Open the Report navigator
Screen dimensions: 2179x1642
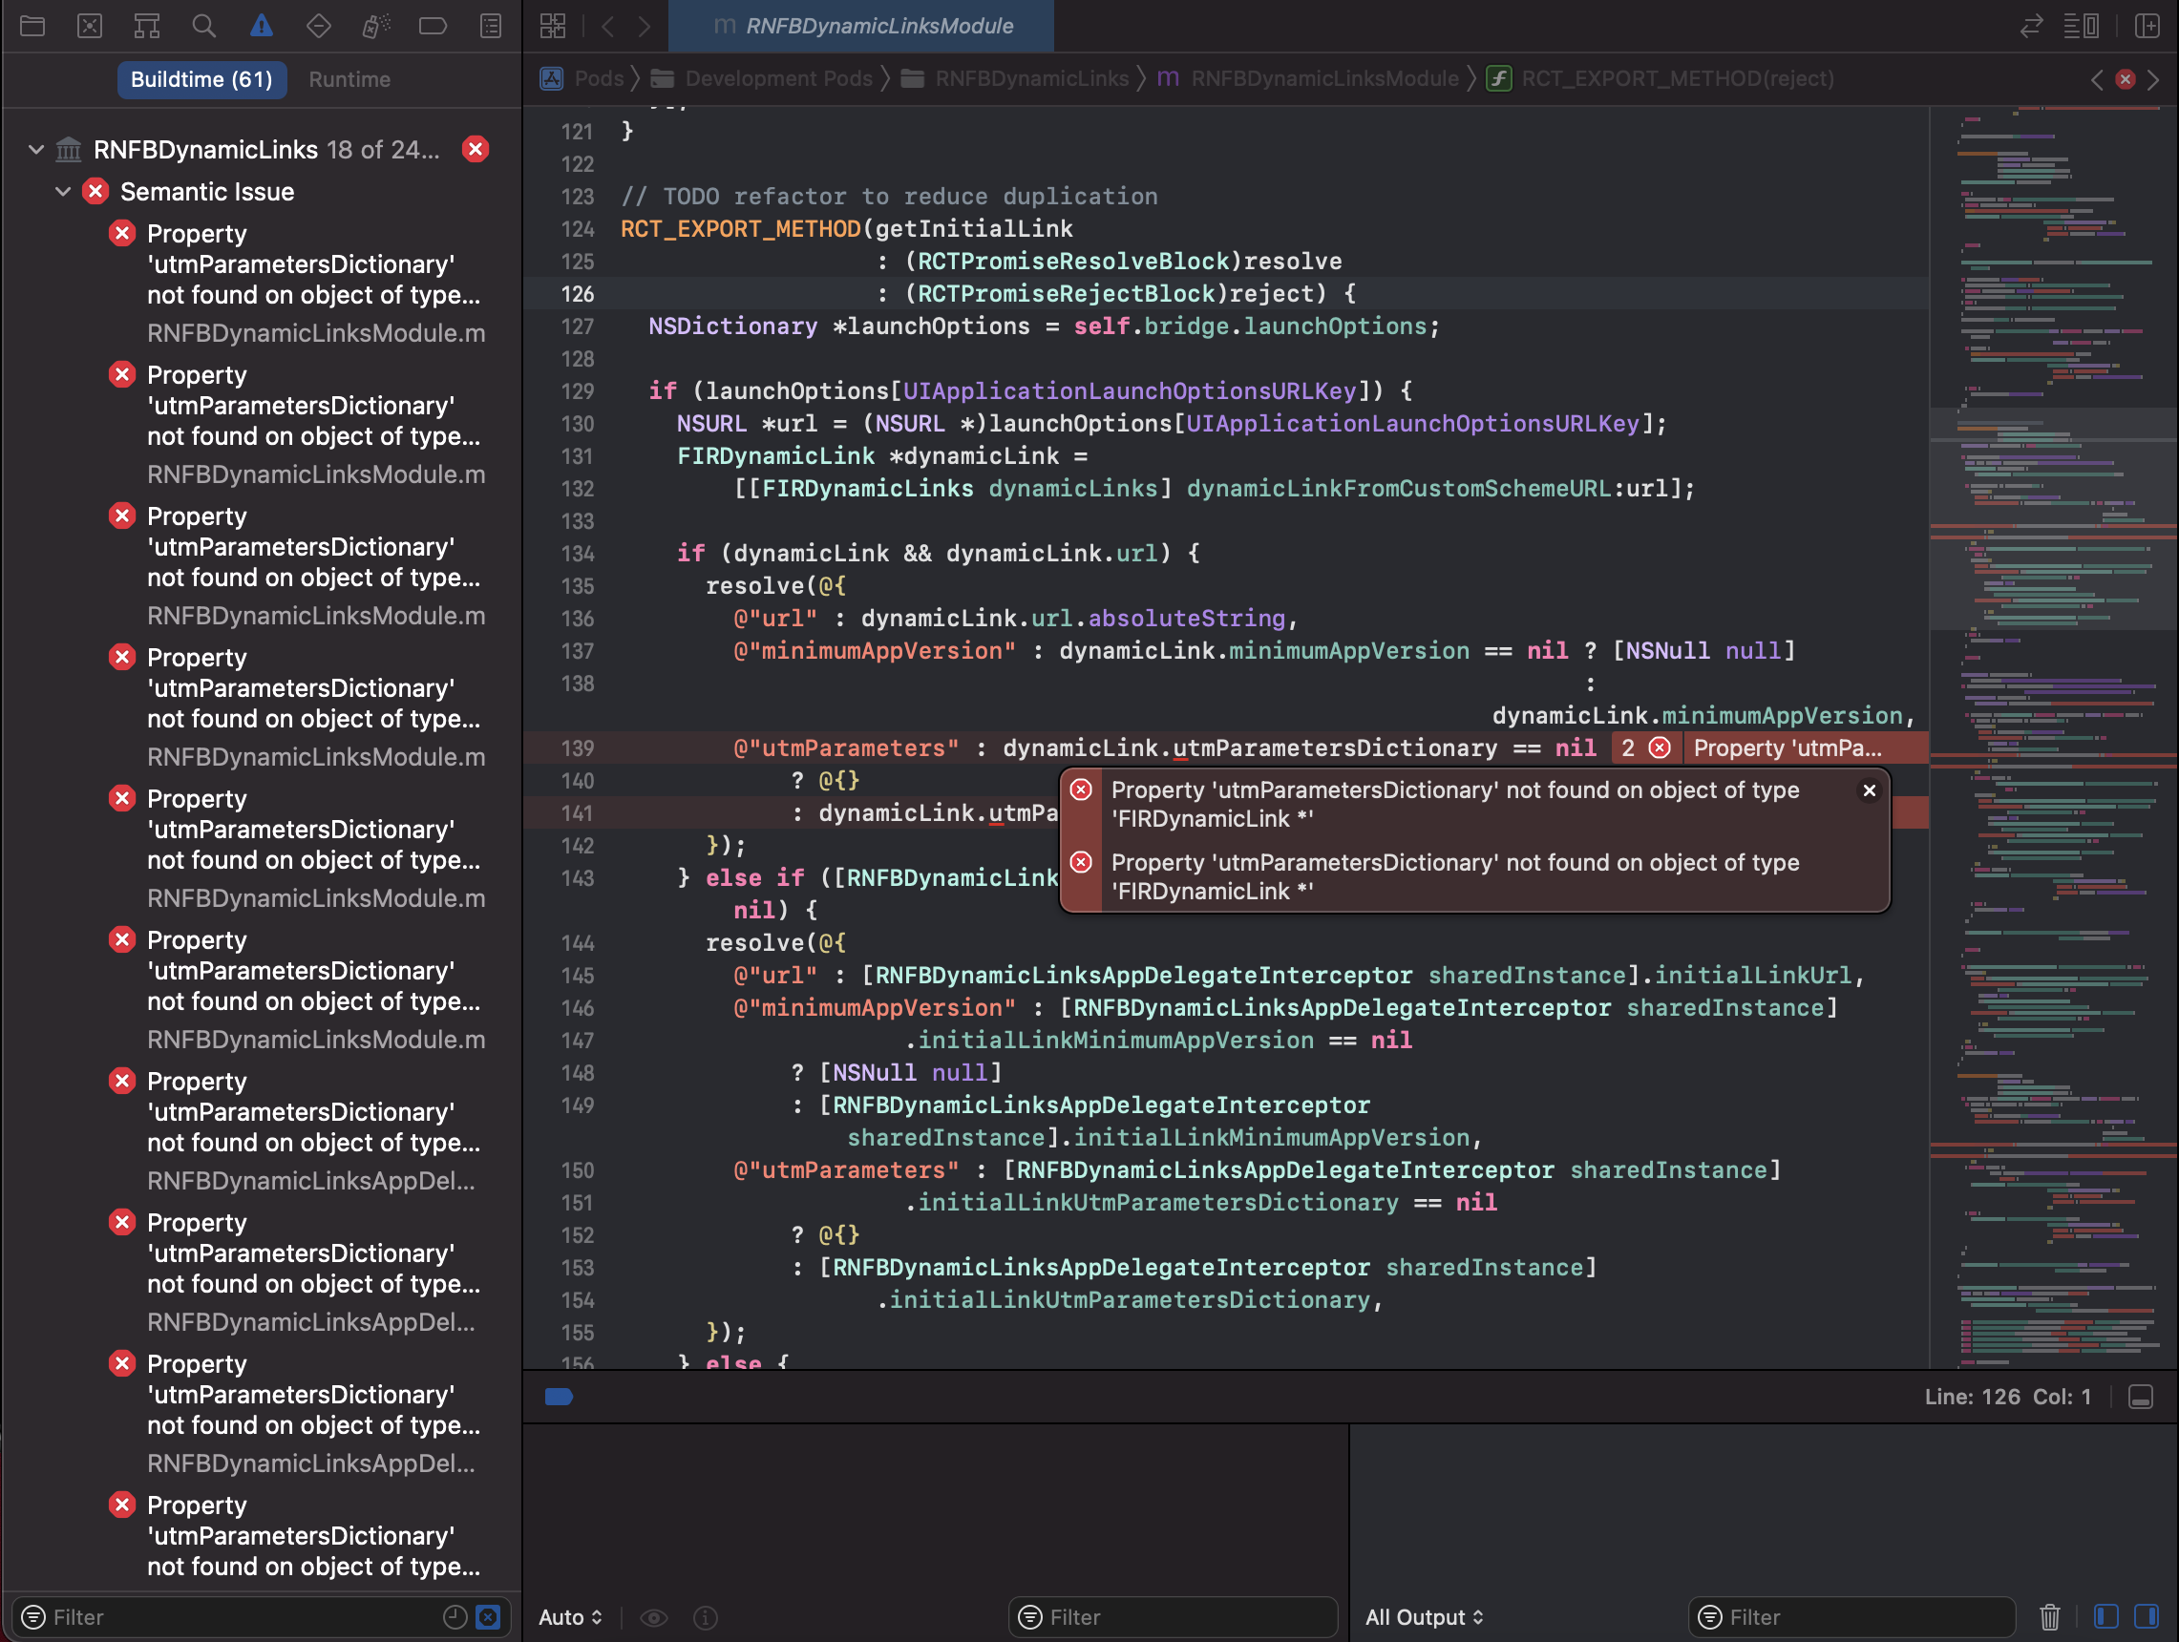click(490, 27)
